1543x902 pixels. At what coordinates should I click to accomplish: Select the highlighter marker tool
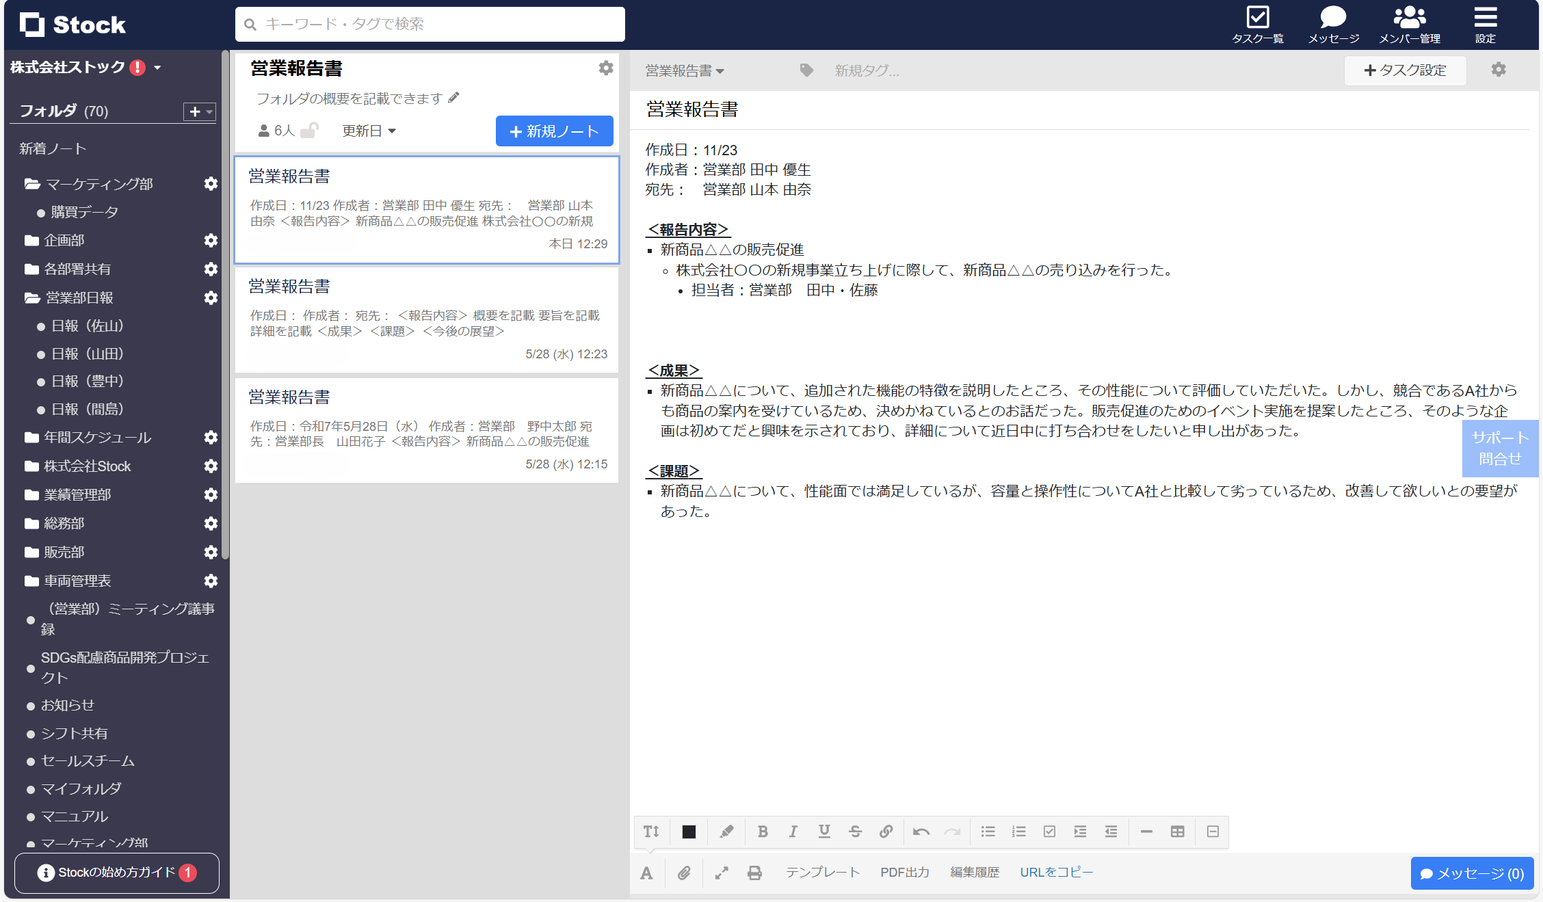pos(726,832)
